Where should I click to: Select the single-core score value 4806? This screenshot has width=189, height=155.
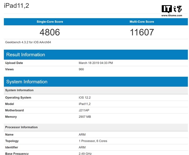(50, 32)
